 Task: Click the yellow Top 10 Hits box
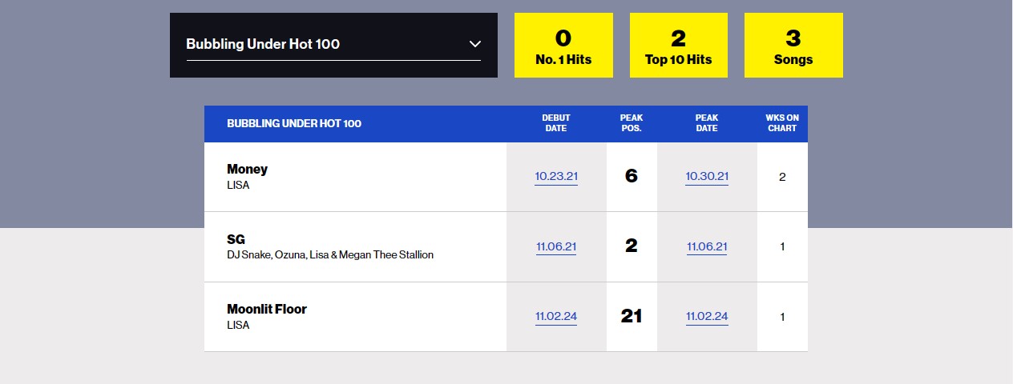(x=679, y=45)
